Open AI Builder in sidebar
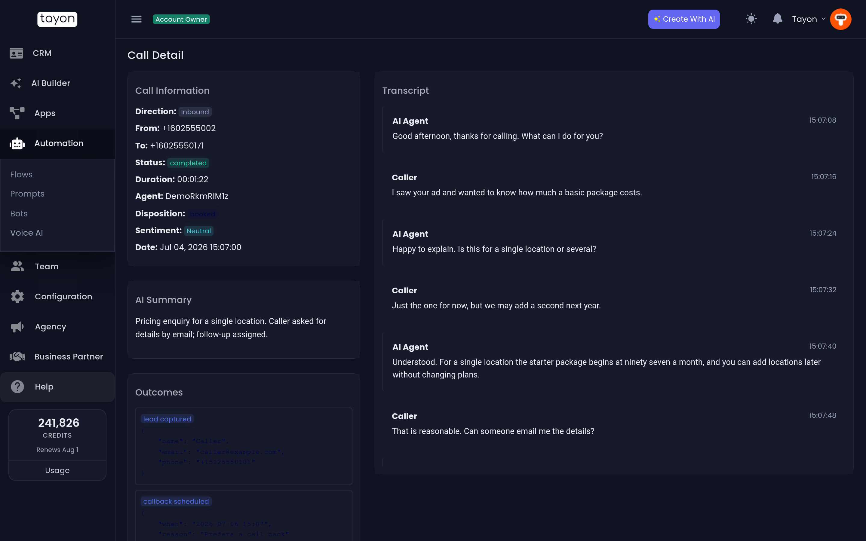The width and height of the screenshot is (866, 541). [x=51, y=83]
